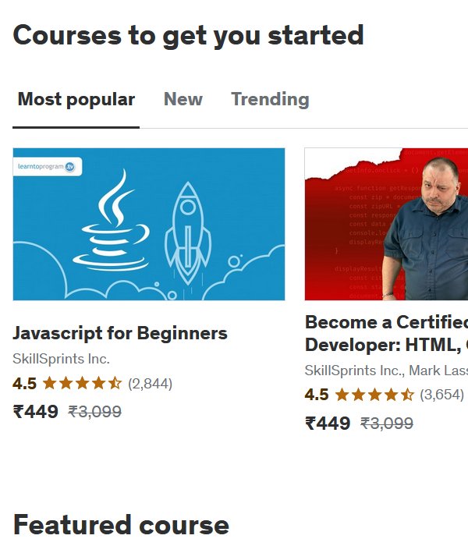Image resolution: width=468 pixels, height=546 pixels.
Task: Open the Become a Certified Developer title link
Action: (x=387, y=334)
